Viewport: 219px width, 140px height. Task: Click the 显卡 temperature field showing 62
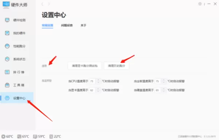93,90
